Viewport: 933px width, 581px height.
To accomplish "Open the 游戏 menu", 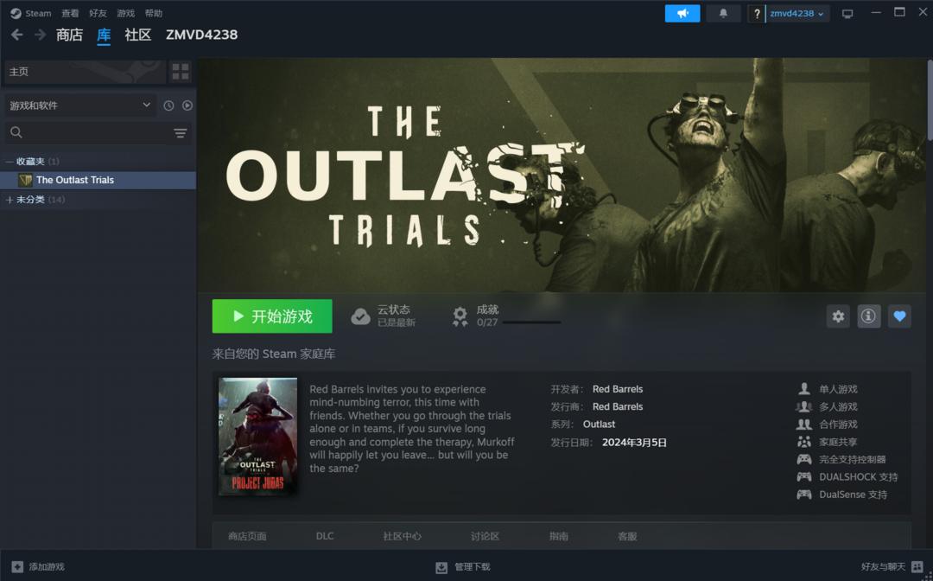I will 125,13.
